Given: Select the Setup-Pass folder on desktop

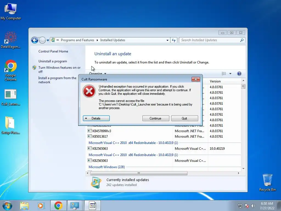Looking at the screenshot, I should click(10, 125).
